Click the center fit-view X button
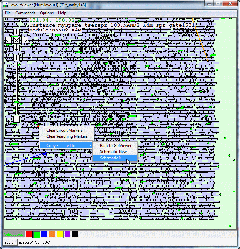 (x=16, y=40)
